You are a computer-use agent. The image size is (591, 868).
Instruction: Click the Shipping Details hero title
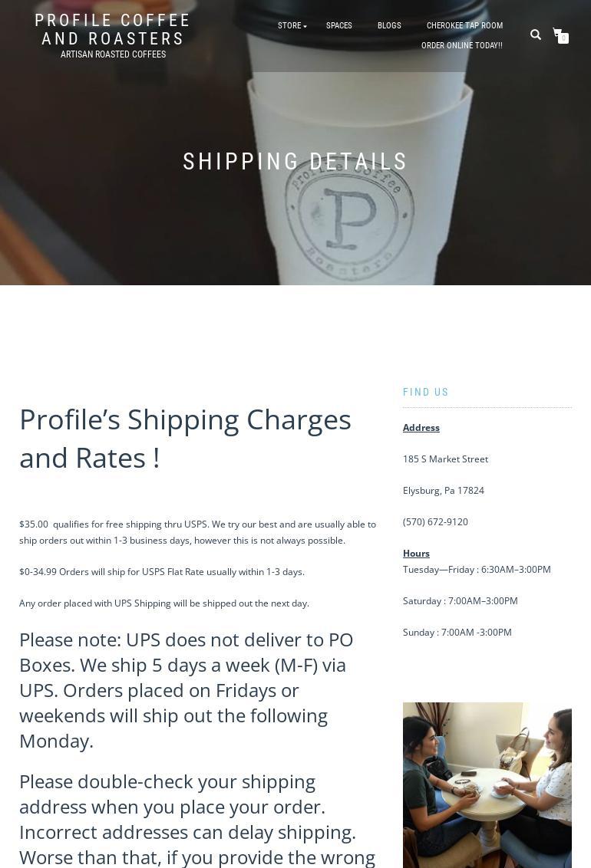[295, 162]
